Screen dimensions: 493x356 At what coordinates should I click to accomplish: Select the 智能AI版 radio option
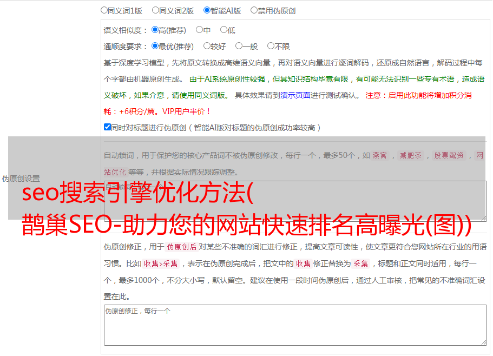tap(207, 10)
